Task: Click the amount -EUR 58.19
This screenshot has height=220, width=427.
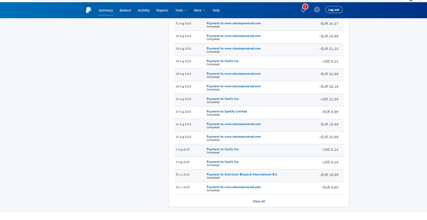Action: pyautogui.click(x=329, y=87)
